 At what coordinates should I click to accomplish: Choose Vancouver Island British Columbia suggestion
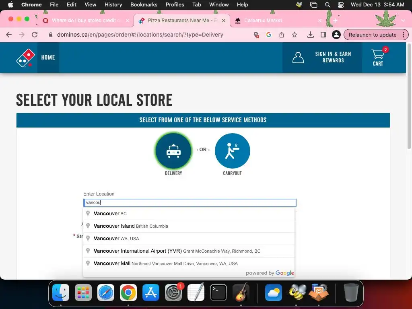(x=189, y=226)
